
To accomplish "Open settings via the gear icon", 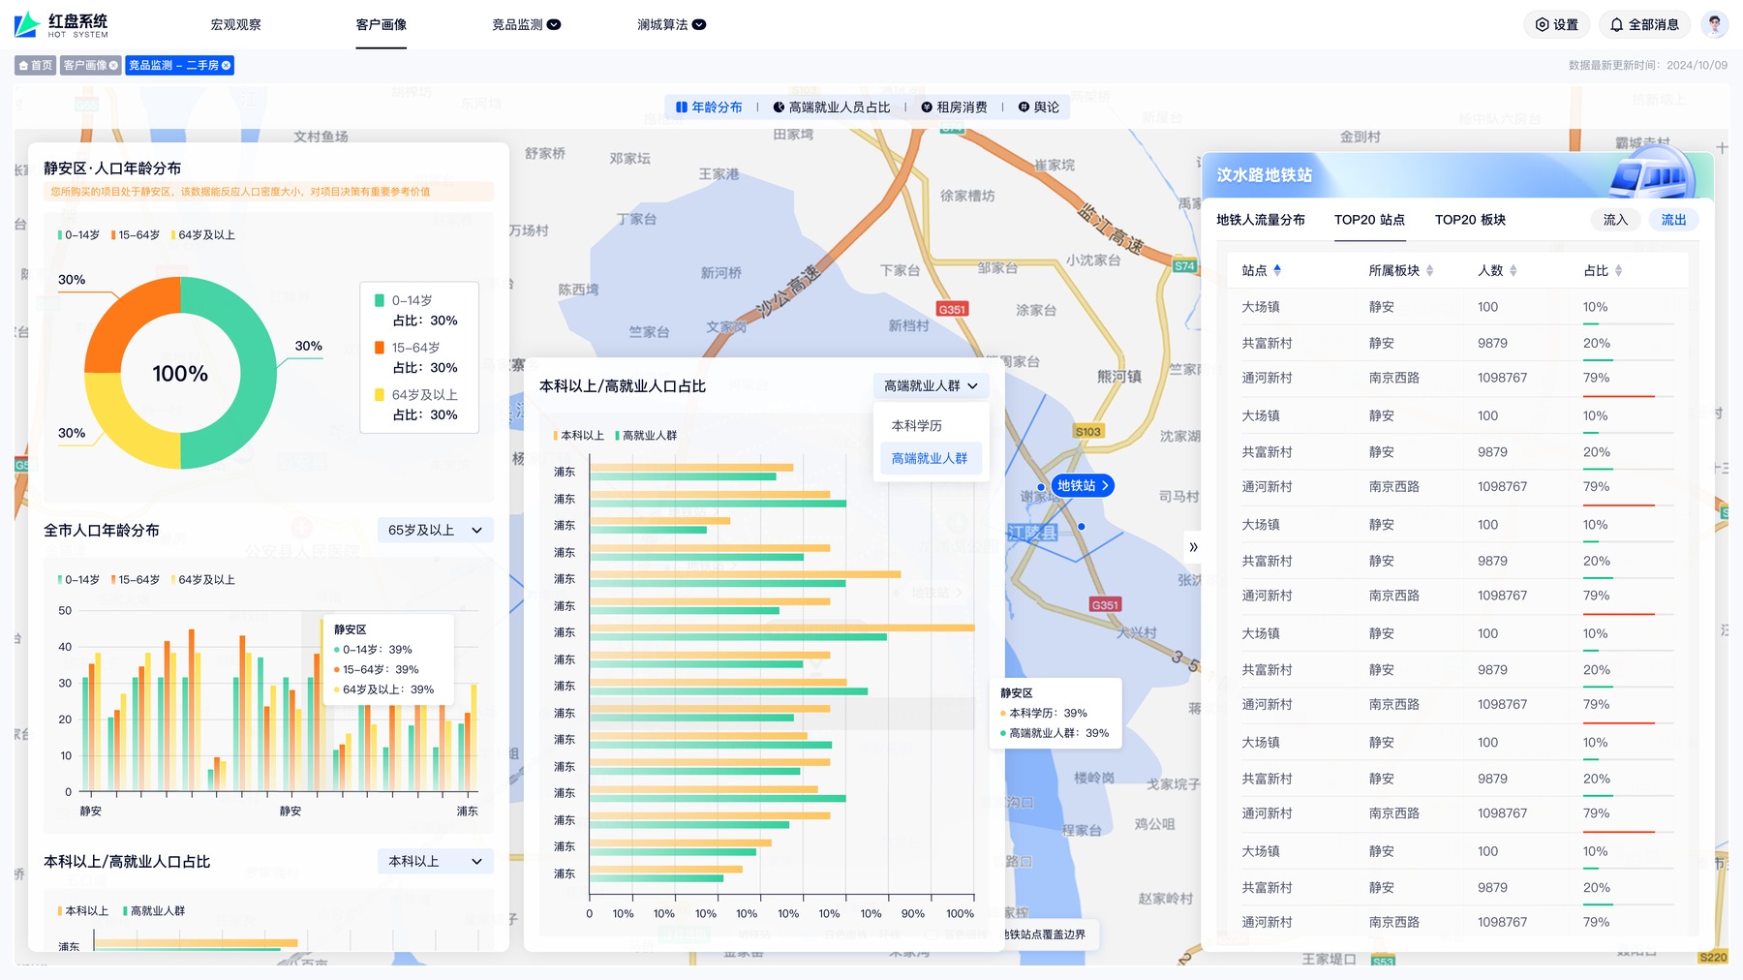I will pos(1543,25).
